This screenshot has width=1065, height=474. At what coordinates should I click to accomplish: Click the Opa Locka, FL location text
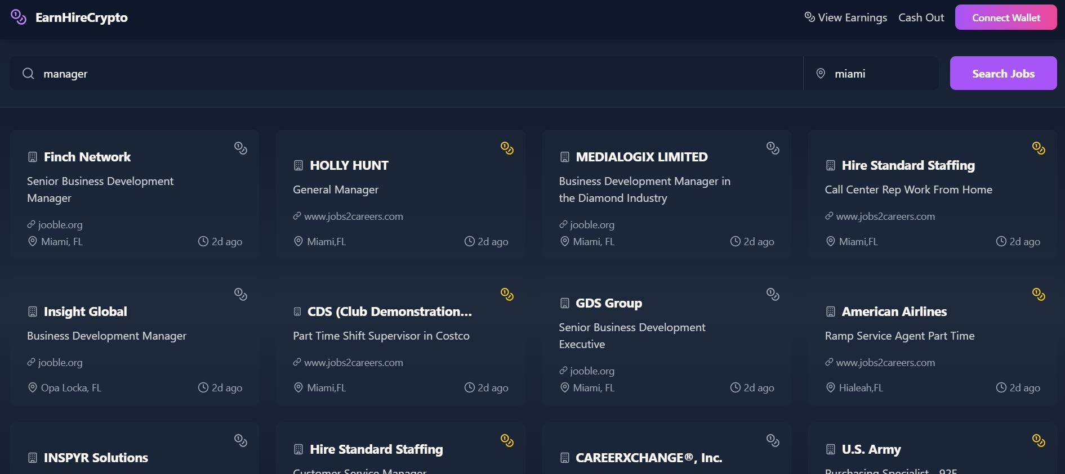click(71, 387)
